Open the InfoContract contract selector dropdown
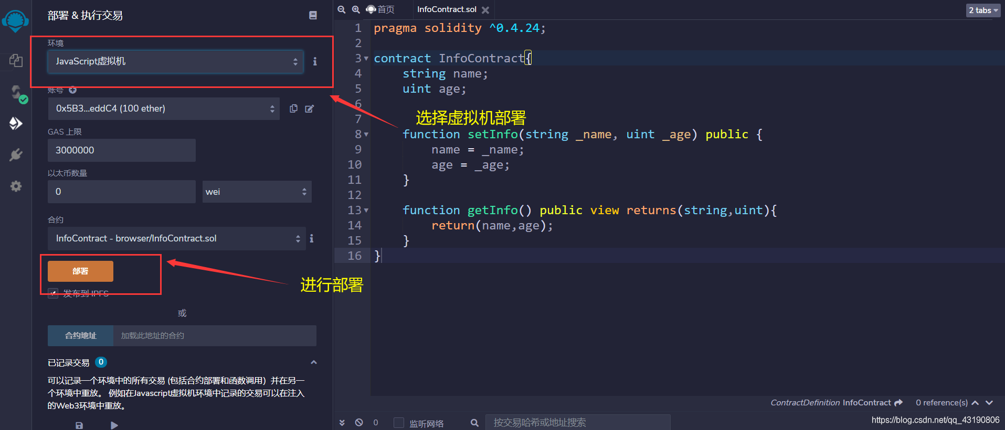Image resolution: width=1005 pixels, height=430 pixels. coord(177,238)
